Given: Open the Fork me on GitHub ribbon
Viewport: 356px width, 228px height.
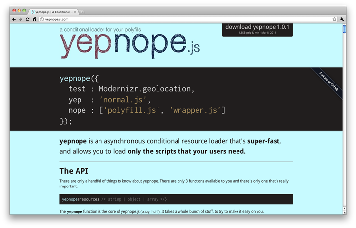Looking at the screenshot, I should [329, 81].
